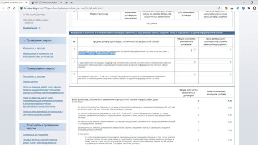The width and height of the screenshot is (258, 145).
Task: Click the dark extension icon beside the red one
Action: pos(232,8)
